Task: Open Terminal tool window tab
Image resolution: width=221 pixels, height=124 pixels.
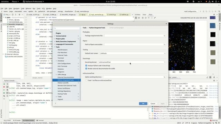Action: (x=40, y=121)
